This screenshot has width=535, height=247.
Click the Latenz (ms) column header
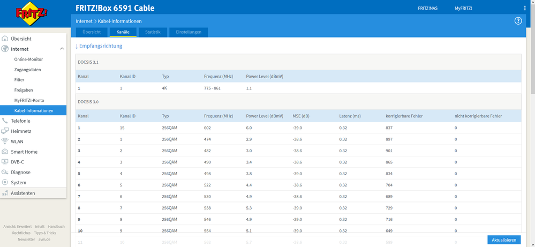pos(350,116)
